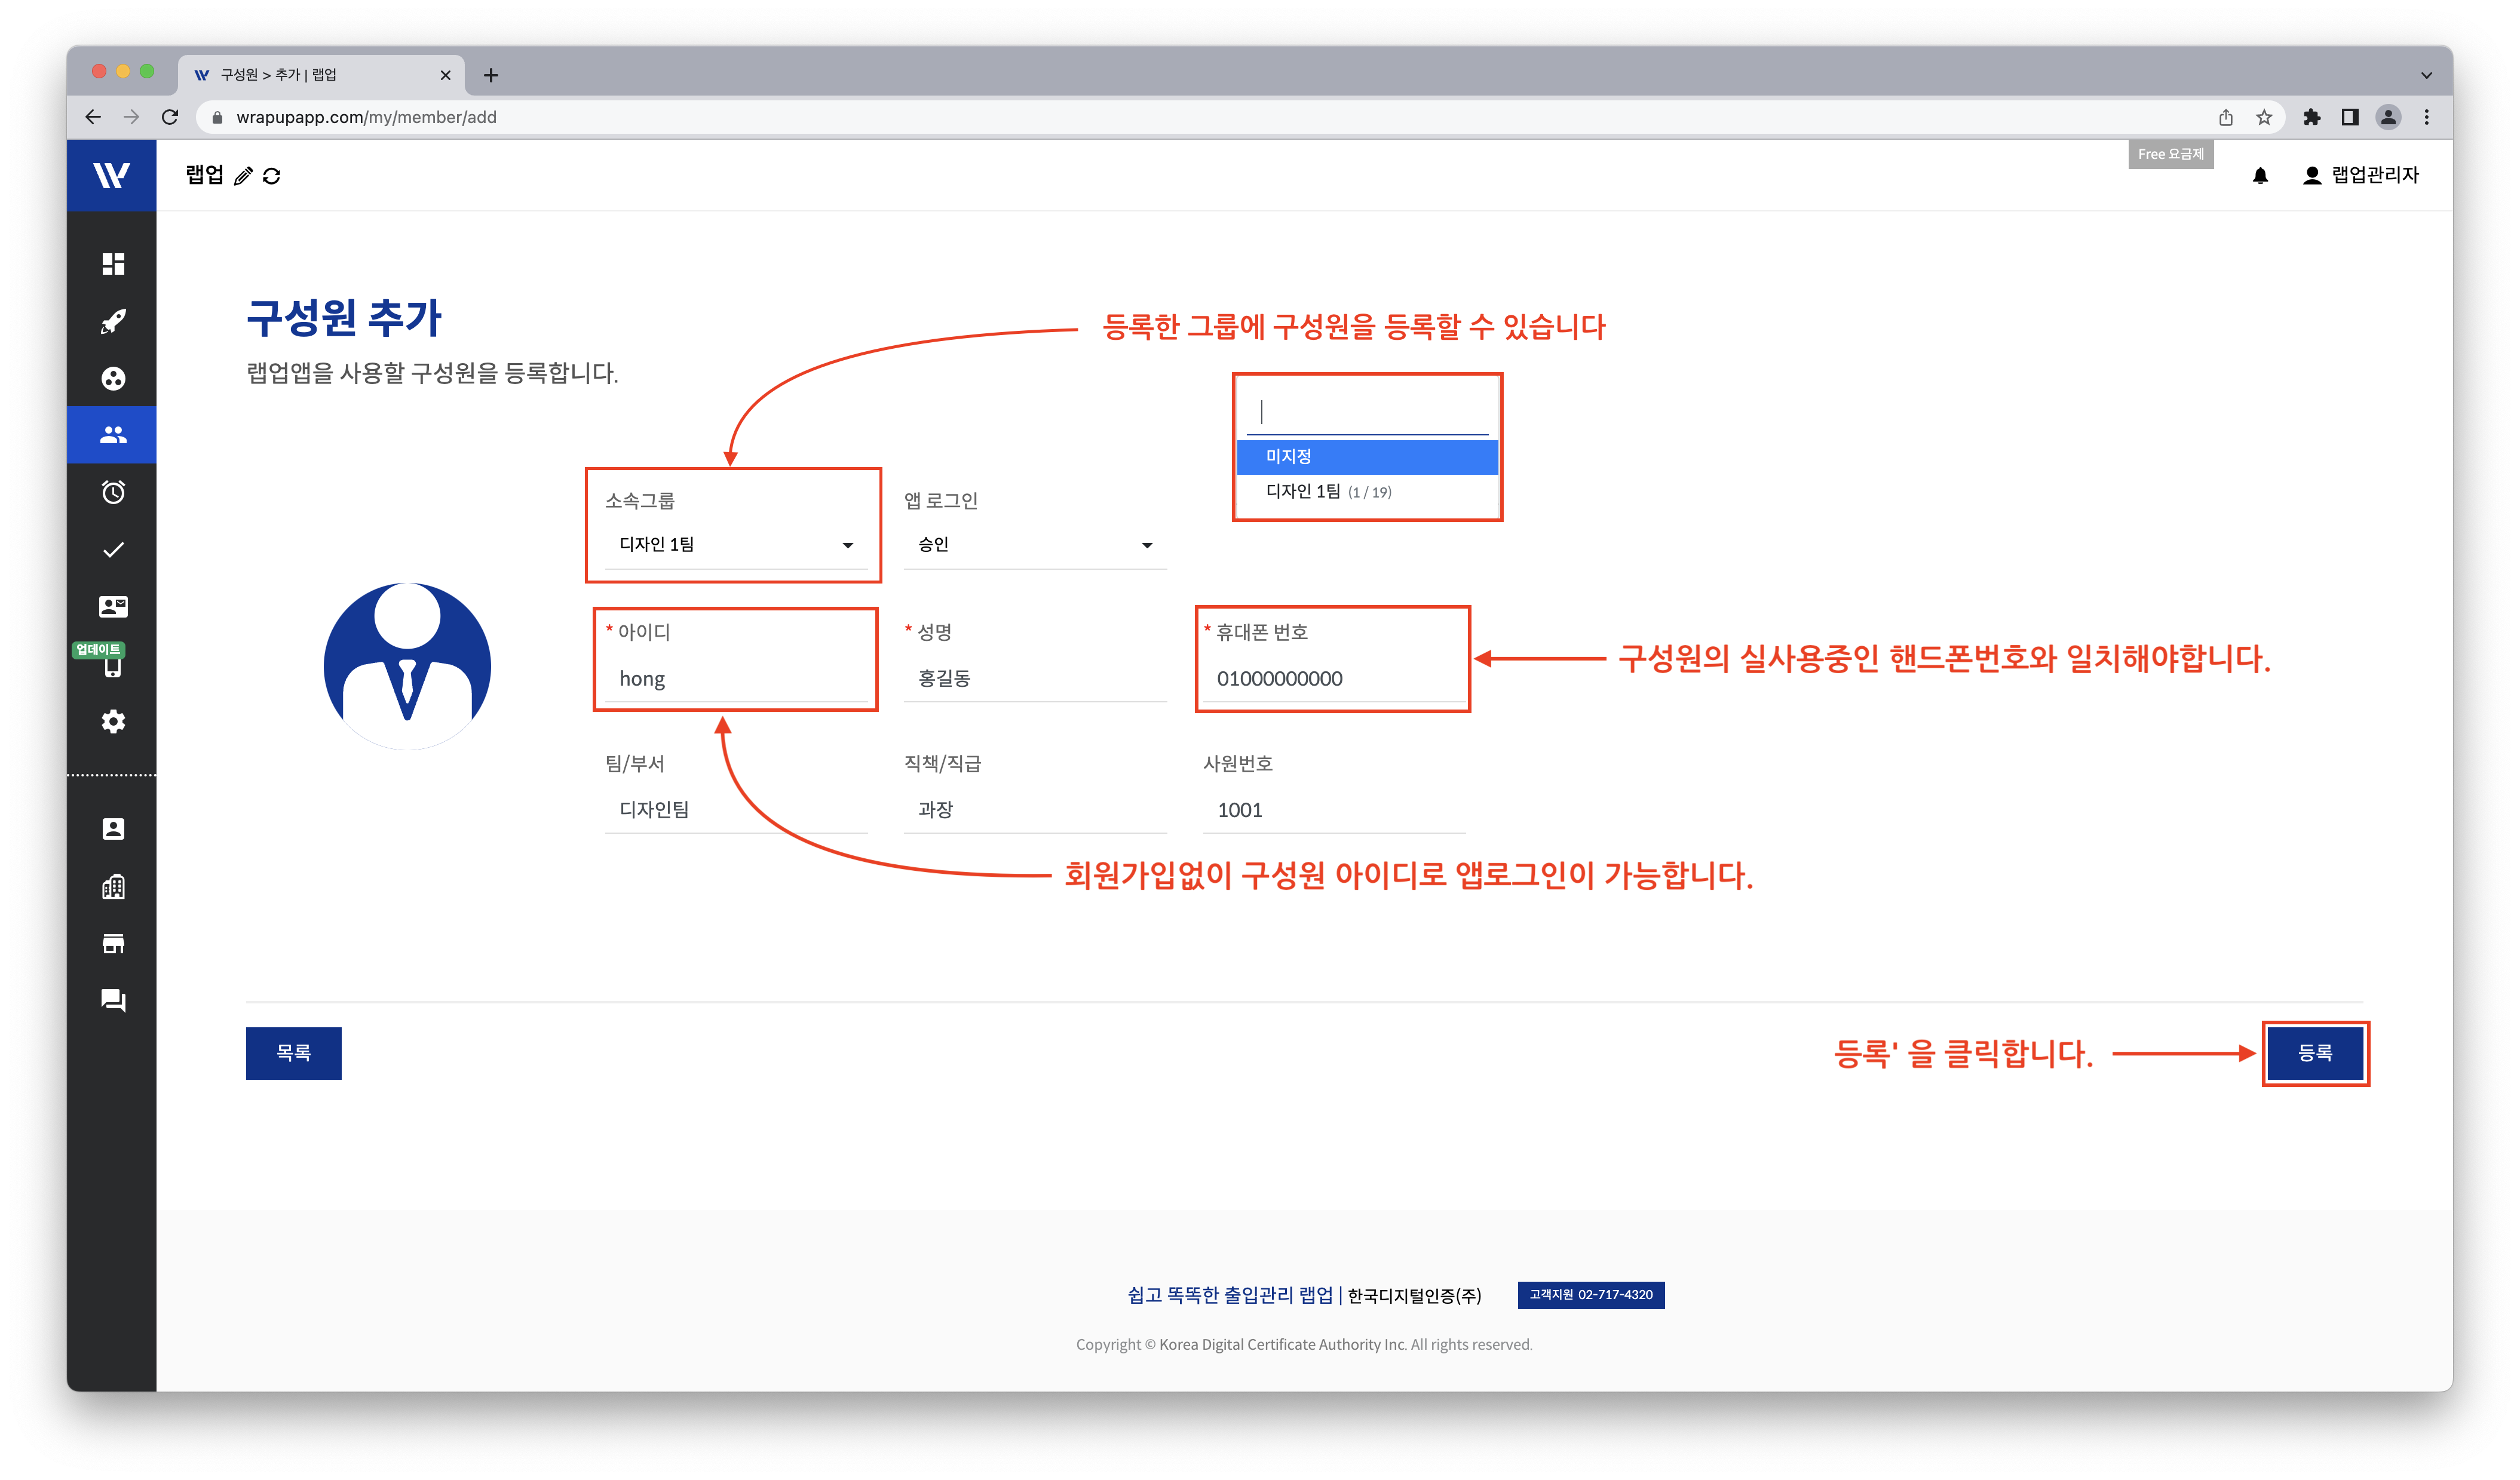Click the 아이디 field containing hong
This screenshot has width=2520, height=1480.
tap(735, 678)
